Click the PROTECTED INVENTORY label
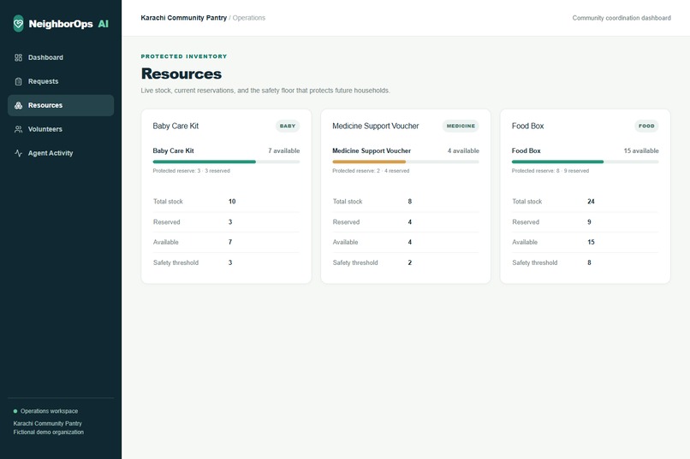The width and height of the screenshot is (690, 459). point(184,56)
